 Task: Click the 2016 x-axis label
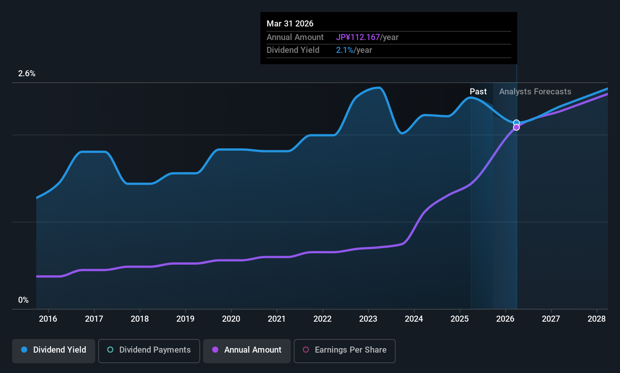(48, 319)
